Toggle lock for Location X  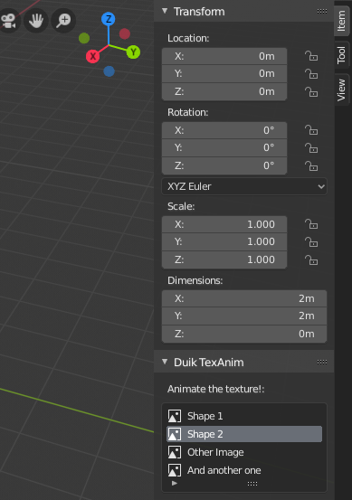pyautogui.click(x=311, y=56)
